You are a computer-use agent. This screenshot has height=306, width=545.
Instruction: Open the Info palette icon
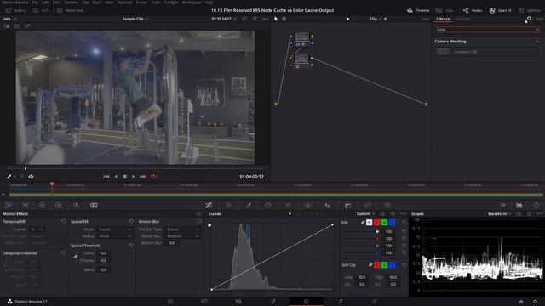pos(536,205)
